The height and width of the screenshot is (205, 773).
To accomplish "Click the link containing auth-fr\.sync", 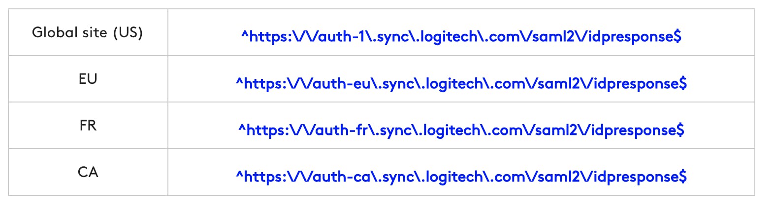I will [x=461, y=130].
